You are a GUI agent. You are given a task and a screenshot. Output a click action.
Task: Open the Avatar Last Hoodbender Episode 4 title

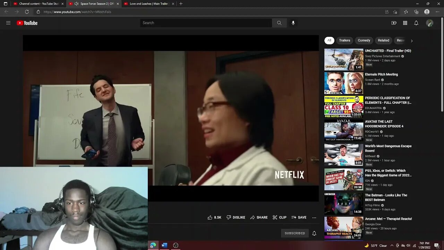coord(384,124)
